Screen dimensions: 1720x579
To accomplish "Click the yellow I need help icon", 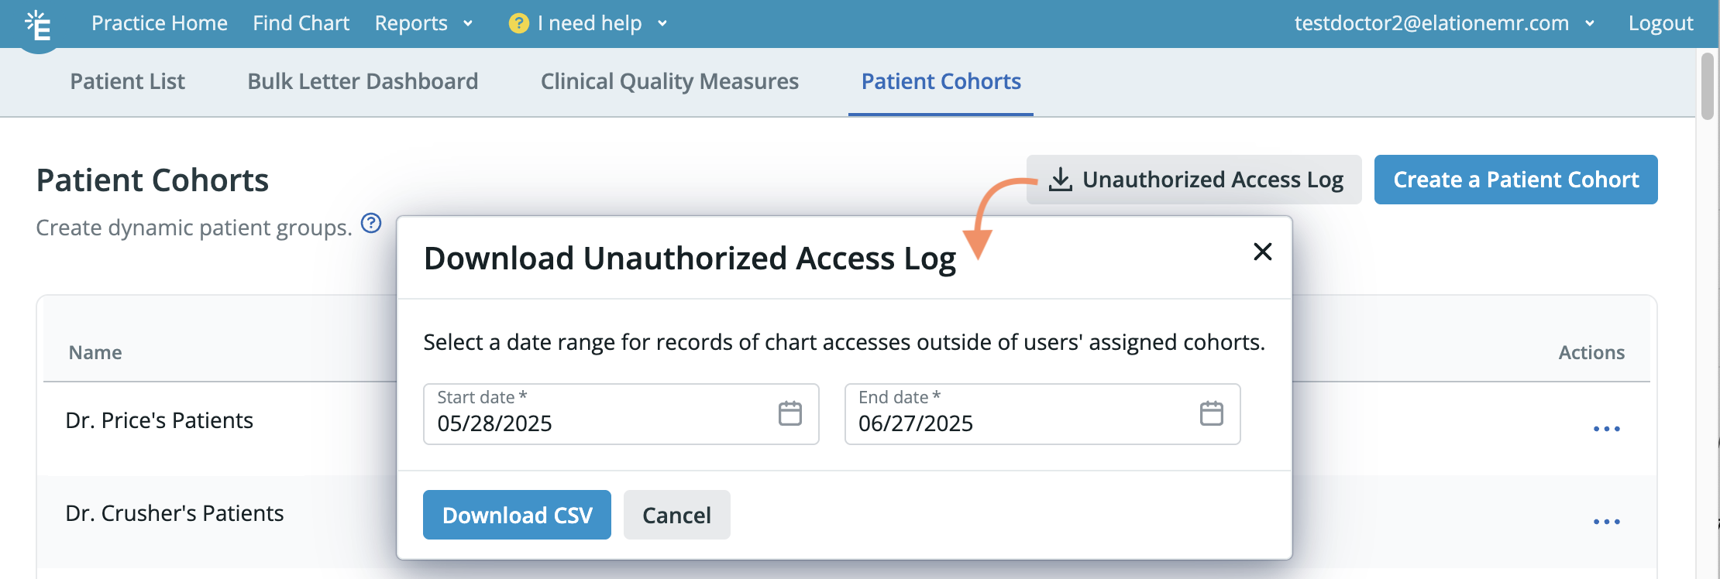I will tap(518, 23).
